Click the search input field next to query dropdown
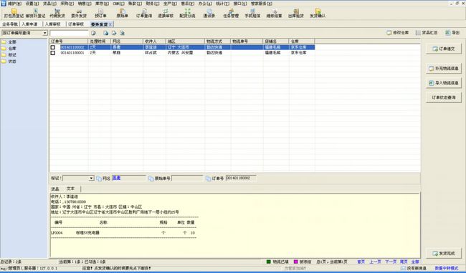The width and height of the screenshot is (466, 273). click(69, 33)
